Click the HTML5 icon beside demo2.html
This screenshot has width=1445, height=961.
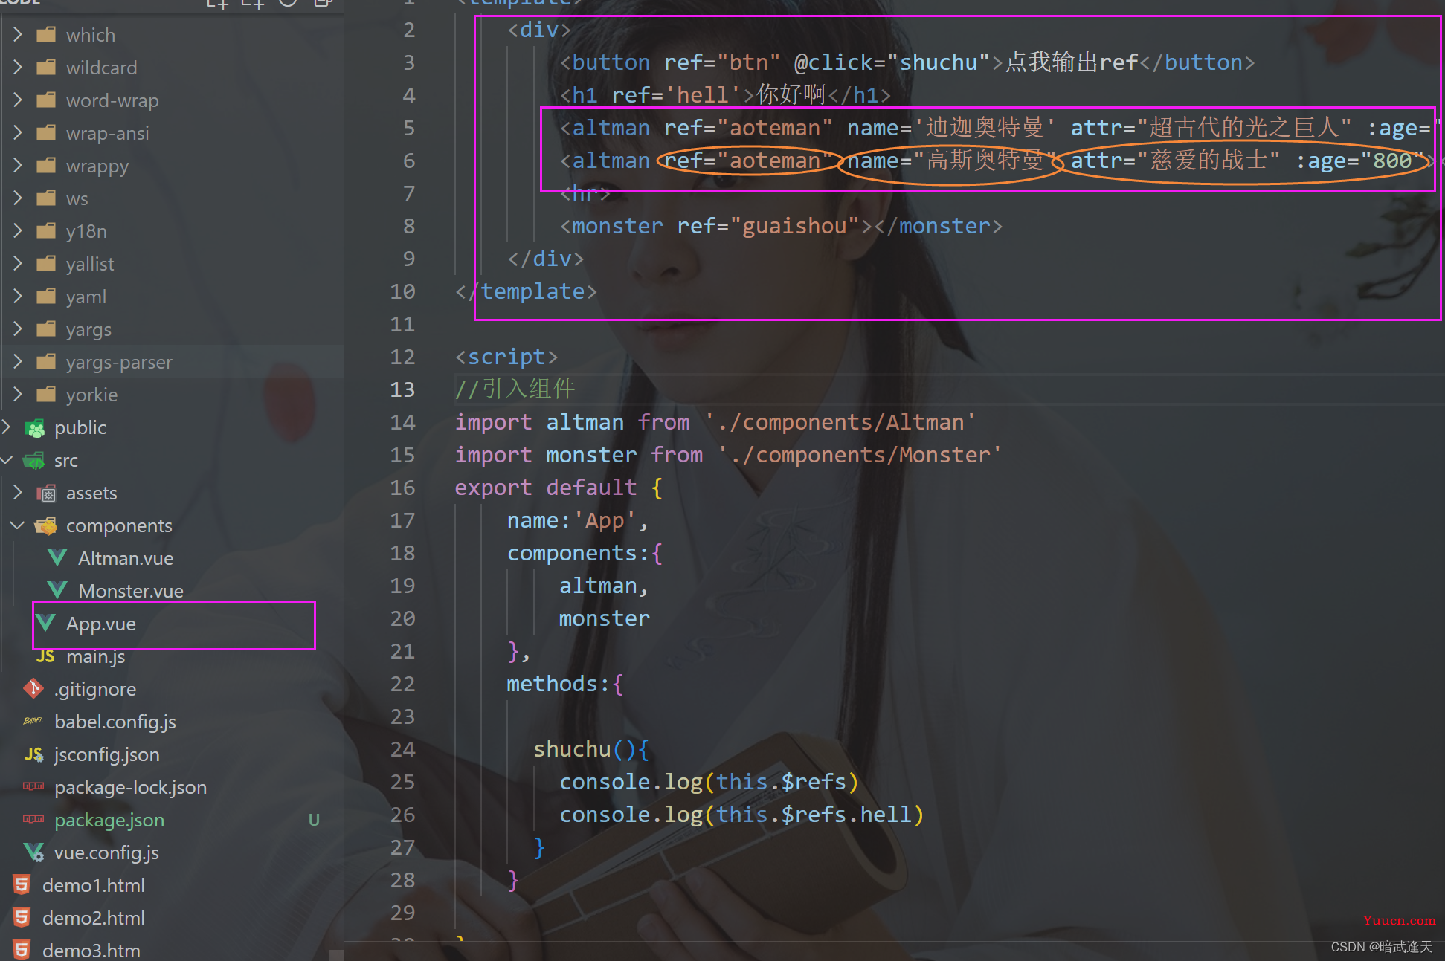coord(22,918)
